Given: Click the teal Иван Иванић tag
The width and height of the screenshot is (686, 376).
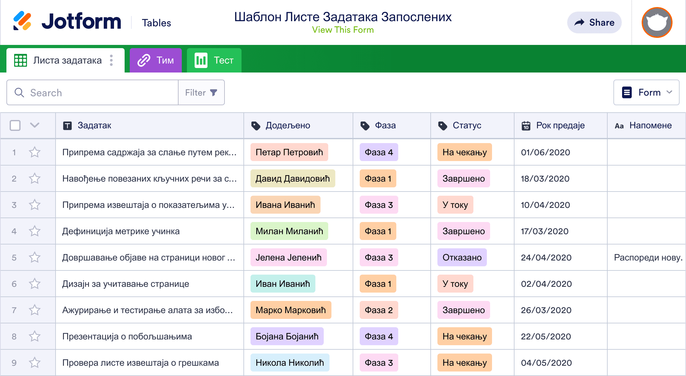Looking at the screenshot, I should 283,284.
